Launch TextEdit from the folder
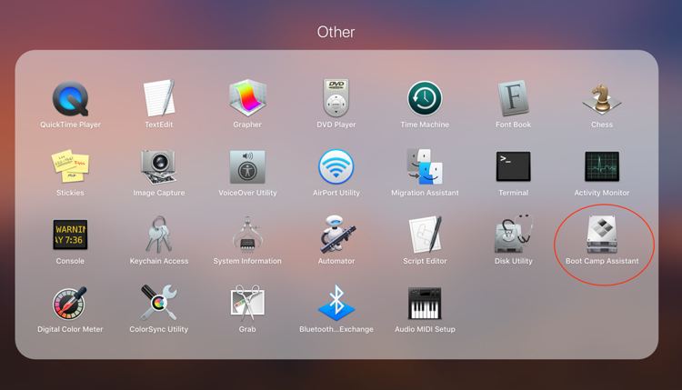The height and width of the screenshot is (390, 682). pos(159,98)
